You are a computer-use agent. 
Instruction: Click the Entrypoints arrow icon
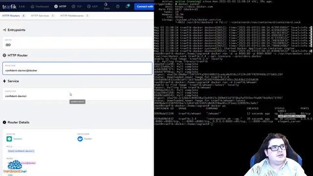[x=4, y=30]
